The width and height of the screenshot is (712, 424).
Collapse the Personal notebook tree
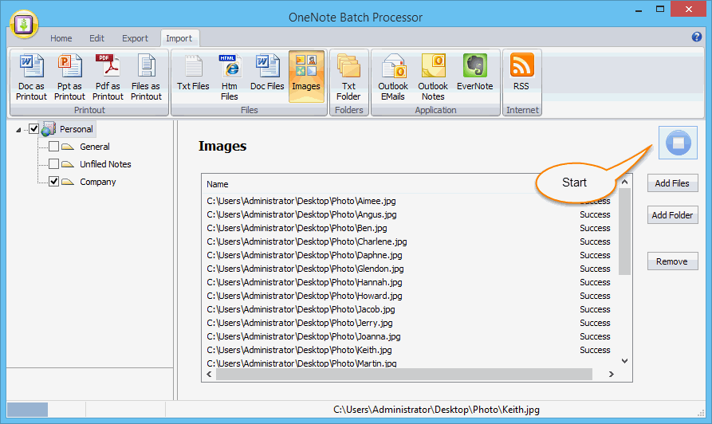[18, 130]
